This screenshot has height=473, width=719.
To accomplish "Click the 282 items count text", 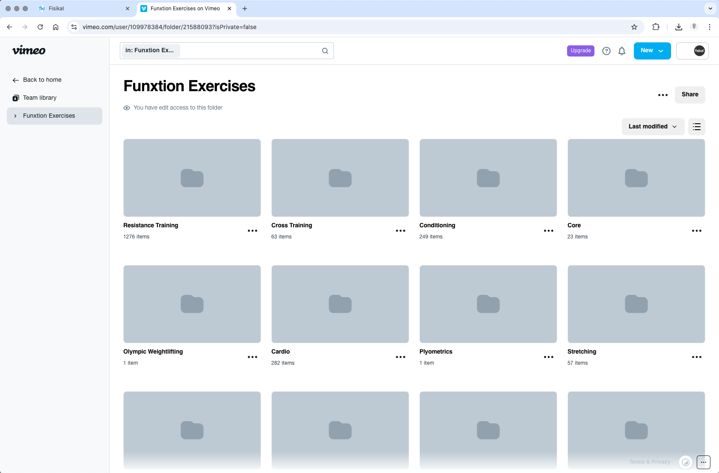I will click(283, 363).
